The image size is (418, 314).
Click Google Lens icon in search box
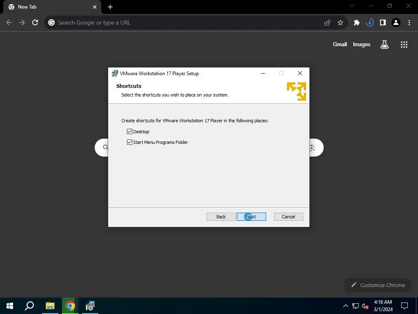[313, 148]
